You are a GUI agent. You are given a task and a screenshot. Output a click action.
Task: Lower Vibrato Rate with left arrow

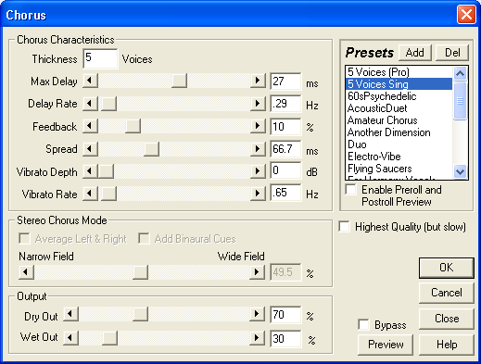(x=90, y=194)
